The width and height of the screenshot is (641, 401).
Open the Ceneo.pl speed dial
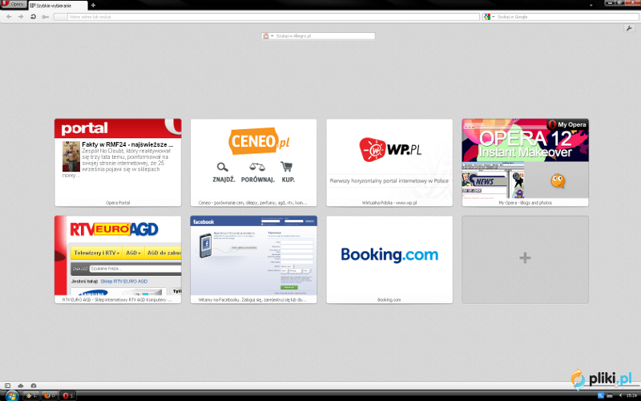click(253, 163)
